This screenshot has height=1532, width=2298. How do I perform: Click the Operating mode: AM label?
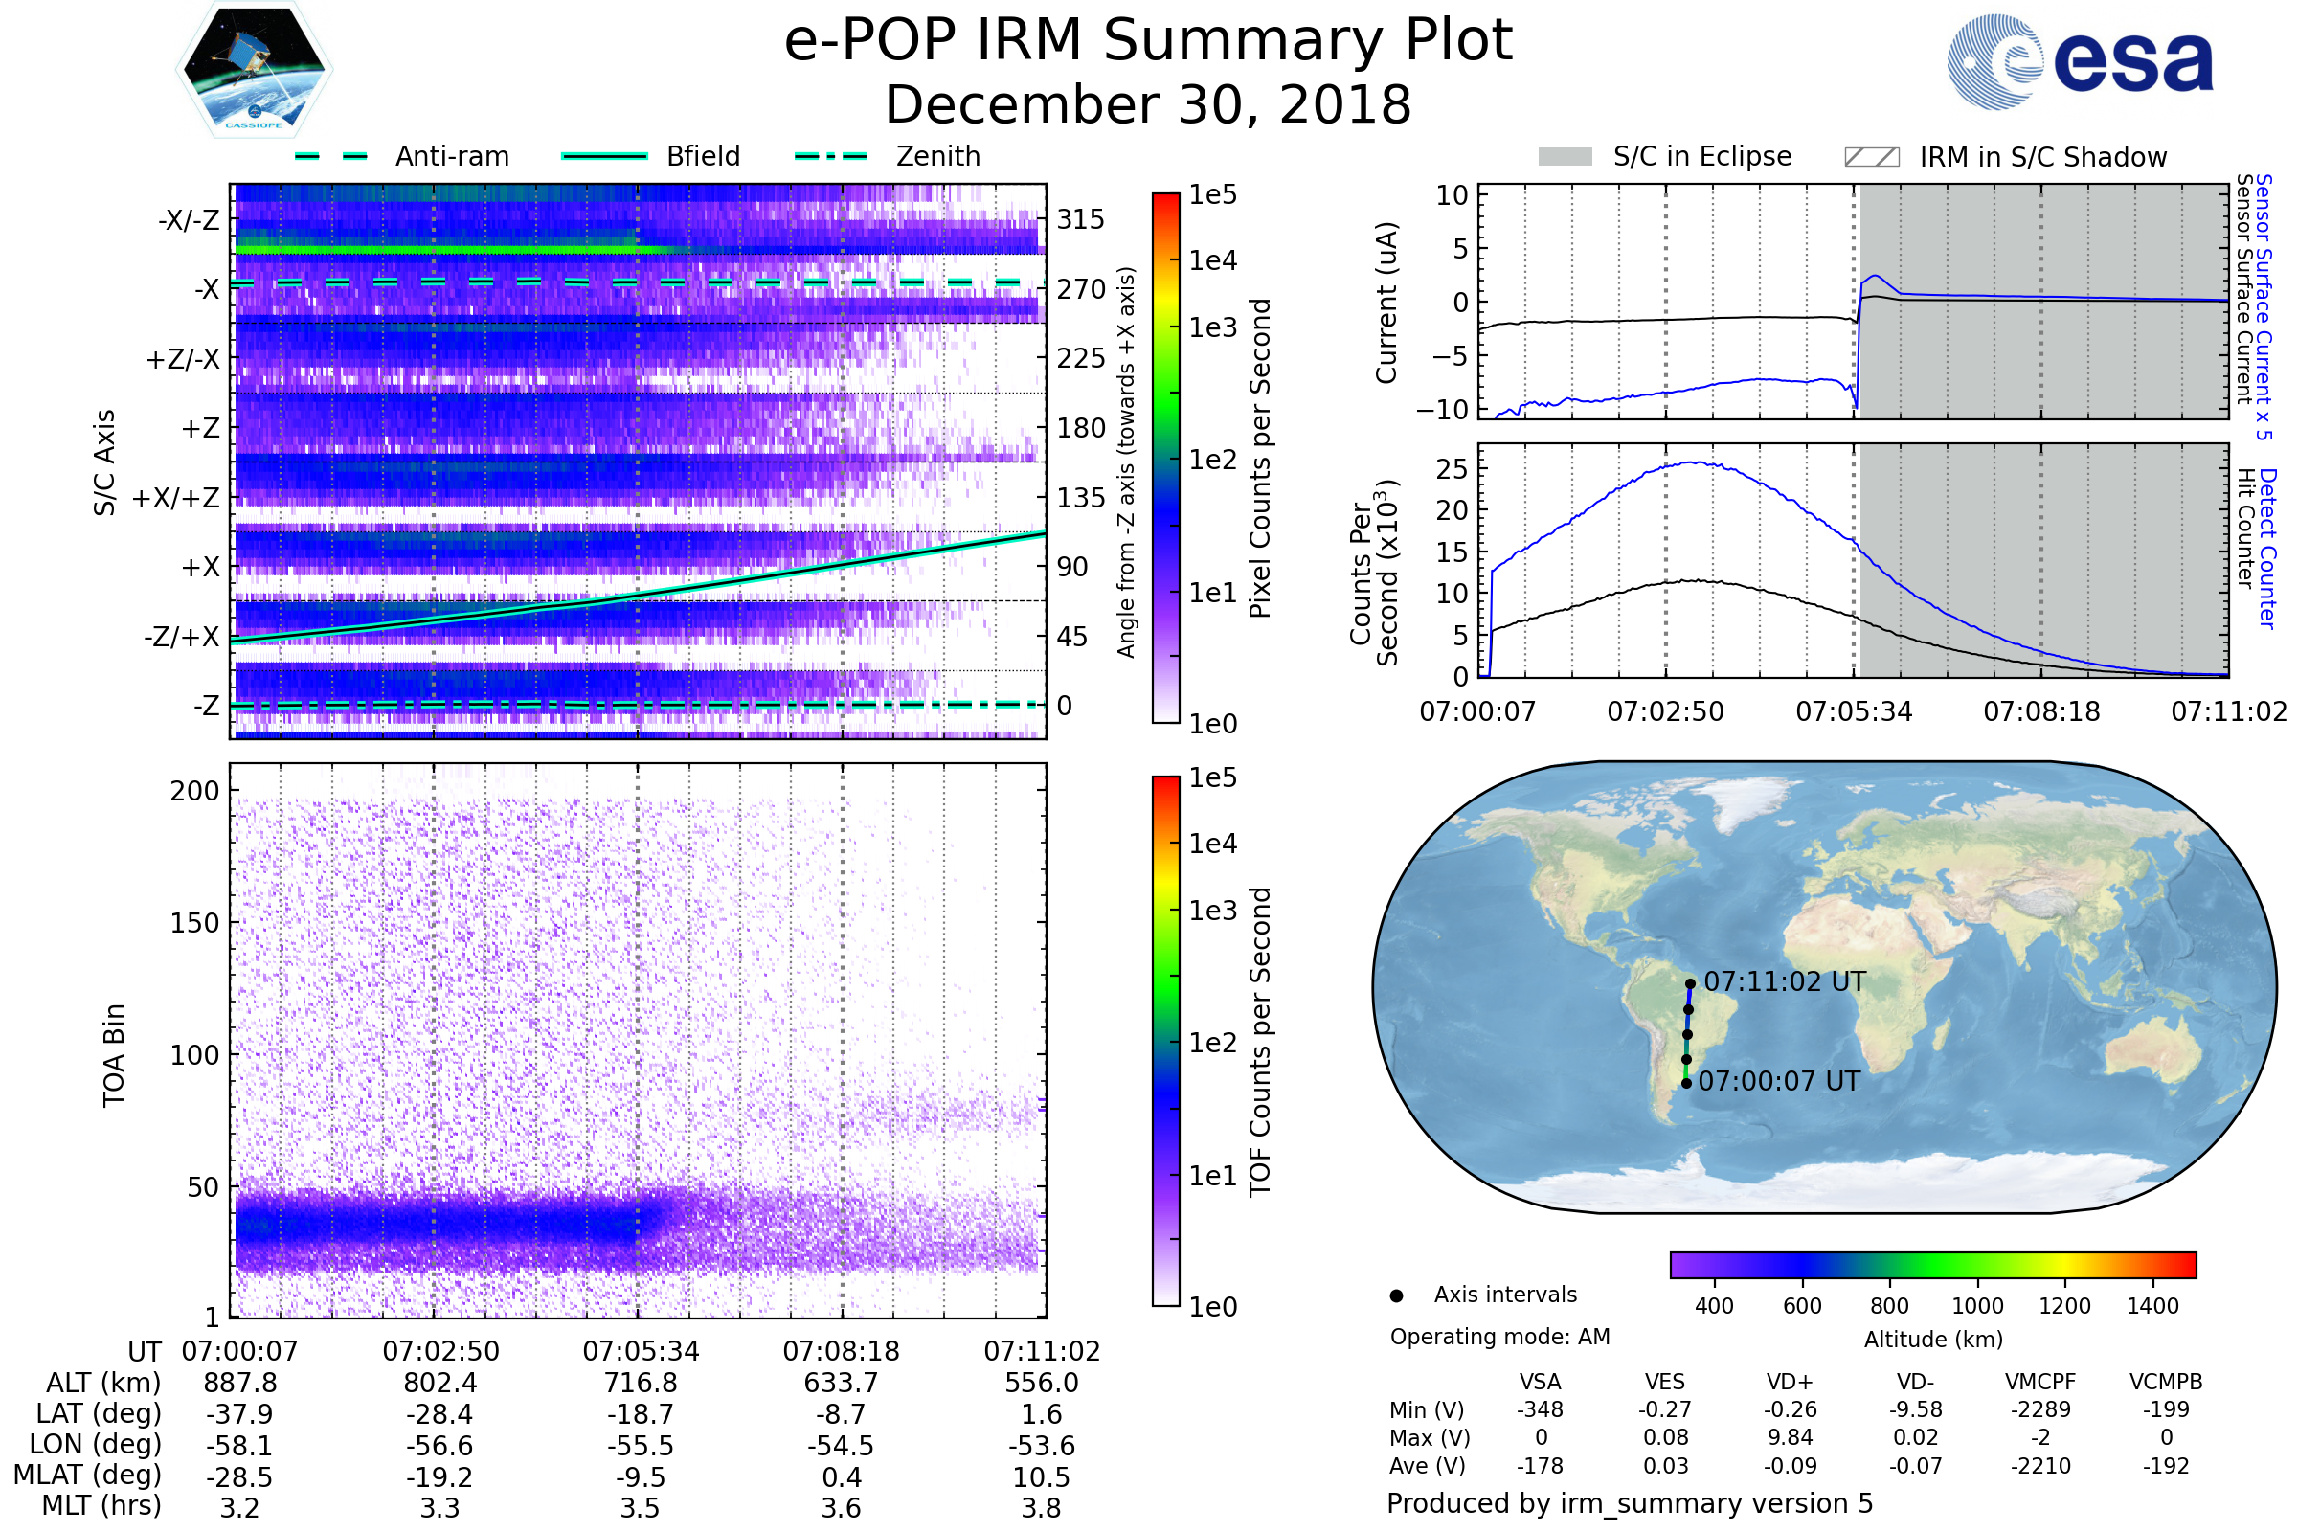[x=1499, y=1337]
